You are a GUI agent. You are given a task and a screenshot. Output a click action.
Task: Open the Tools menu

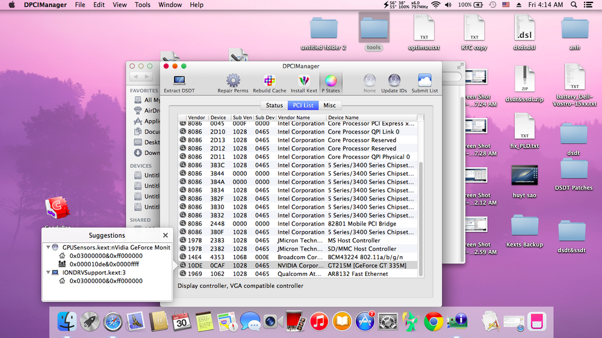pyautogui.click(x=143, y=5)
